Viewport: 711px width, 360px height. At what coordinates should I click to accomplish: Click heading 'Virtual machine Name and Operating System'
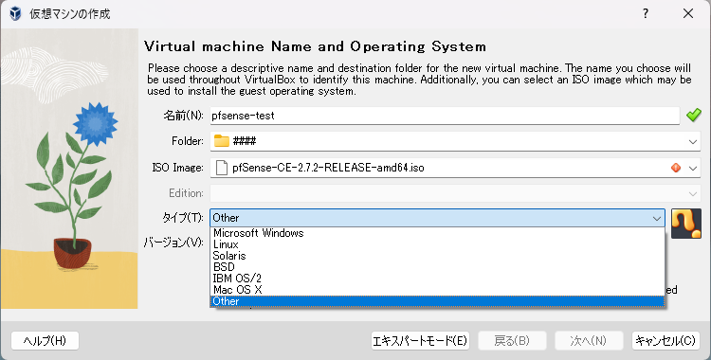pyautogui.click(x=315, y=46)
